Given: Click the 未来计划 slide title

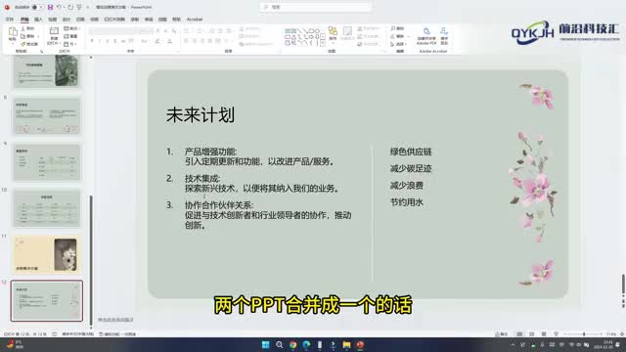Looking at the screenshot, I should [200, 115].
